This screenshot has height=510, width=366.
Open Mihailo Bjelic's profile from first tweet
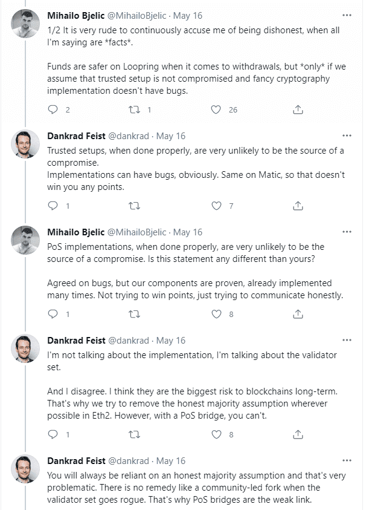coord(76,16)
